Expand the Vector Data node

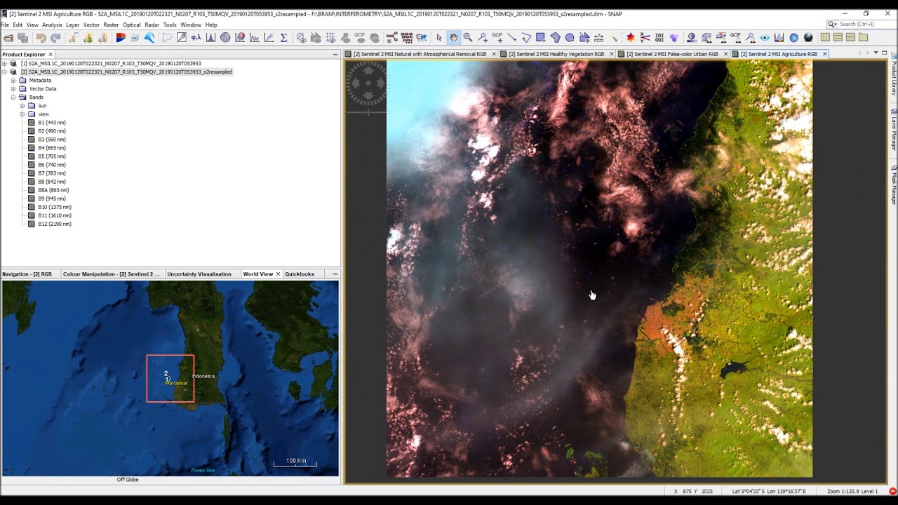(13, 89)
